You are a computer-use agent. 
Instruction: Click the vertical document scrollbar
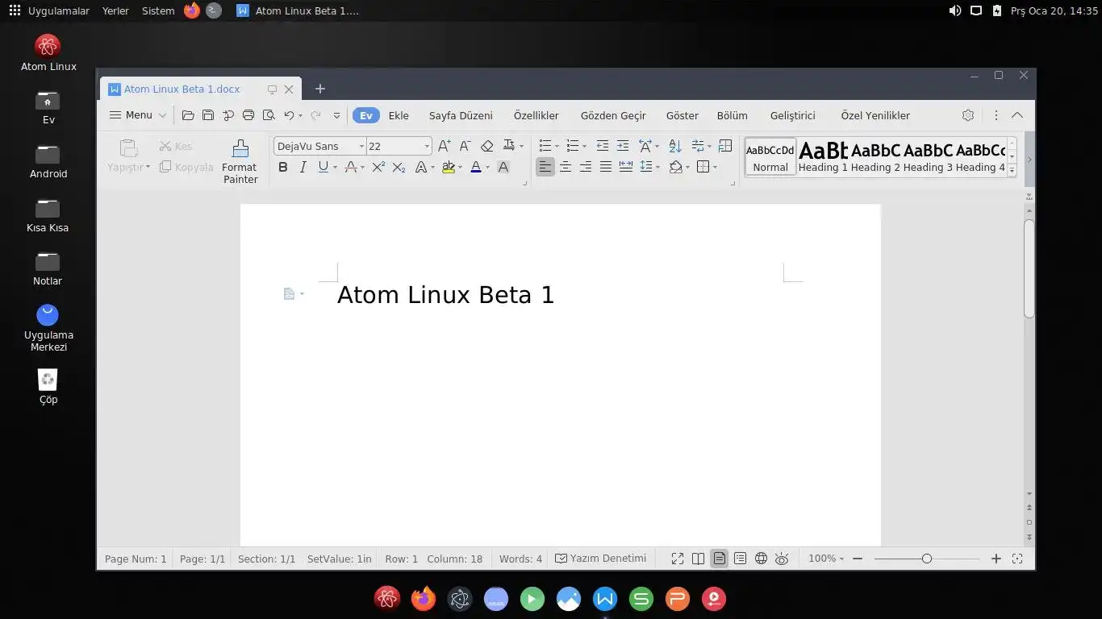1029,268
